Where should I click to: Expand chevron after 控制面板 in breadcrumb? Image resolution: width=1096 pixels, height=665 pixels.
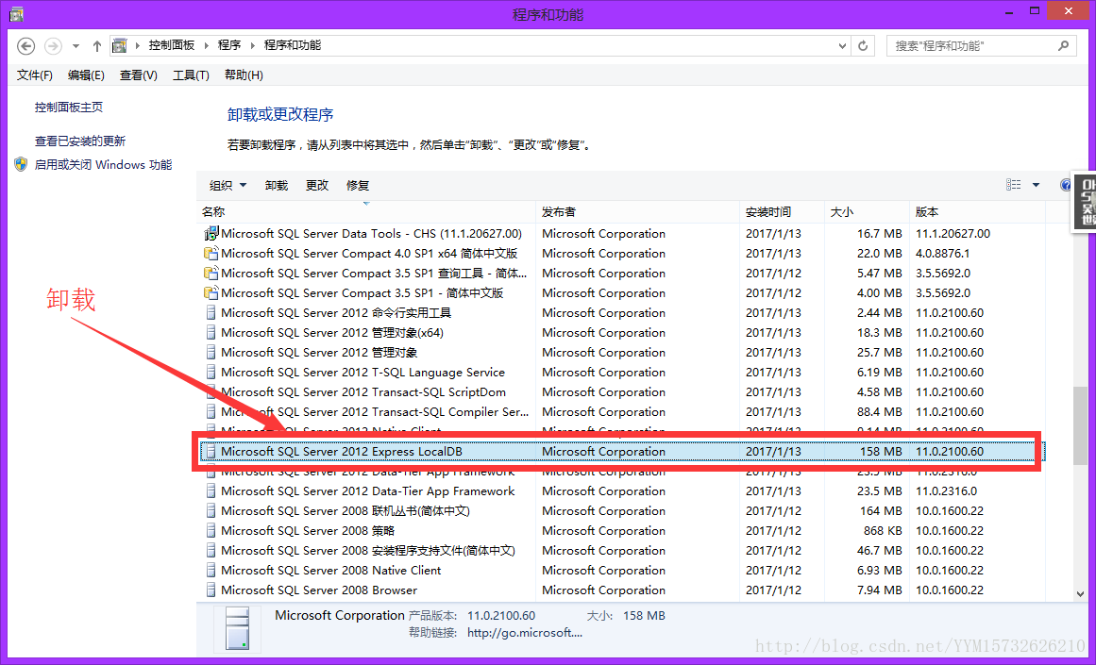[206, 45]
